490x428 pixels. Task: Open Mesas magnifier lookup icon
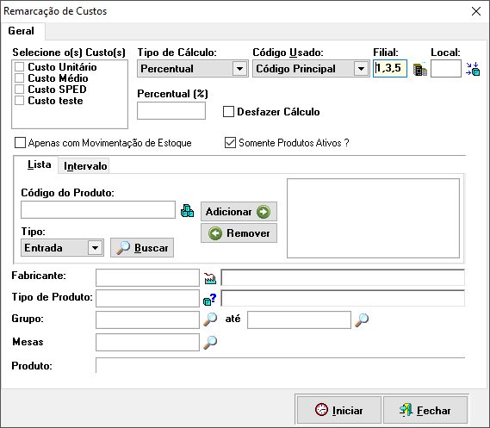pyautogui.click(x=210, y=343)
